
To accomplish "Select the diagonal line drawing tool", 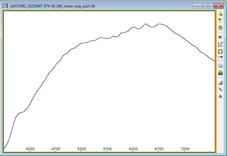I will (220, 89).
